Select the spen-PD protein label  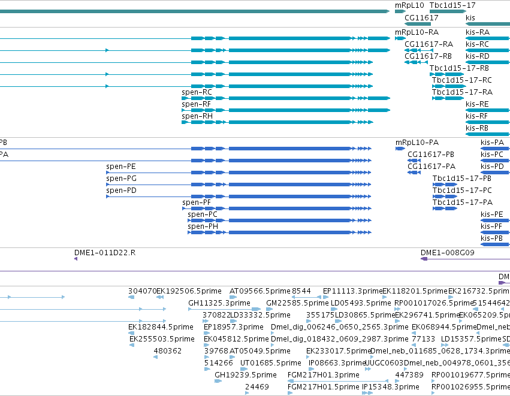click(x=121, y=191)
